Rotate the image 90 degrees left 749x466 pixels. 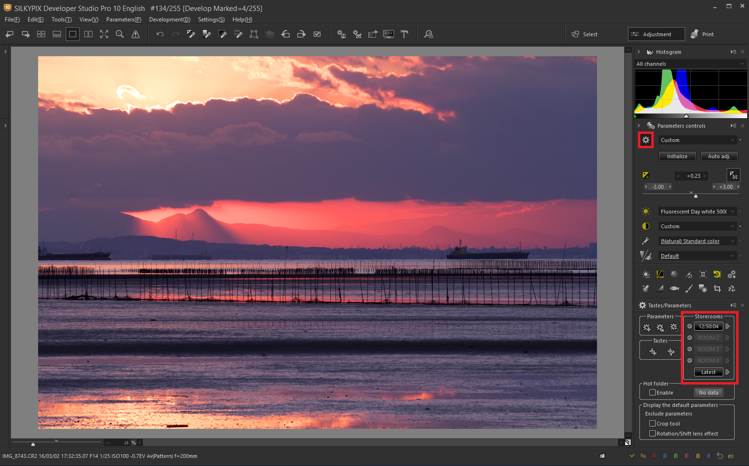(x=285, y=34)
